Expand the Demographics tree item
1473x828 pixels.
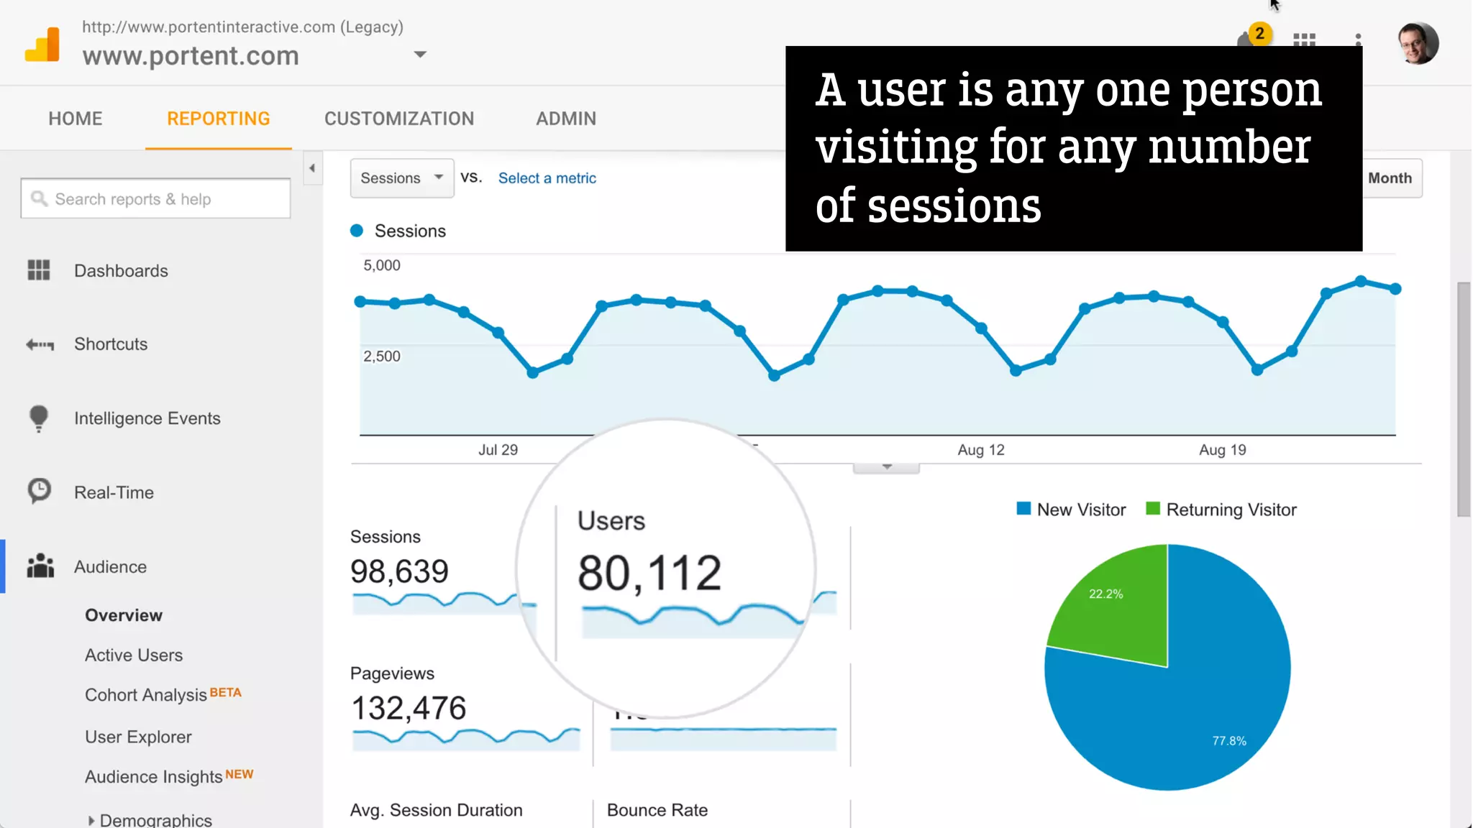point(91,820)
